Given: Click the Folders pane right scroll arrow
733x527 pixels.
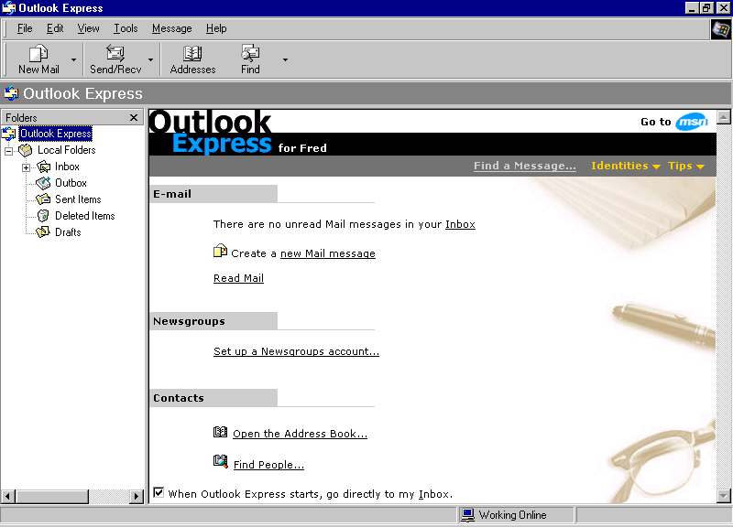Looking at the screenshot, I should pos(136,496).
